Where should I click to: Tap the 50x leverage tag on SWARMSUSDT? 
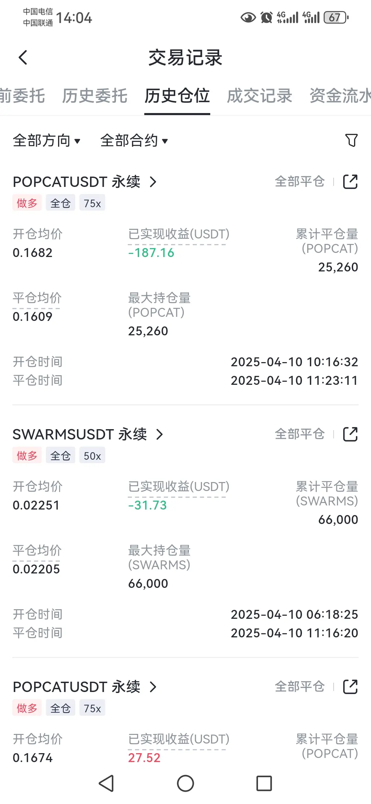[x=92, y=456]
